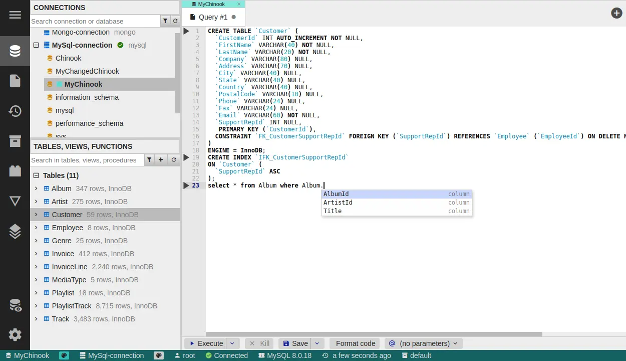Open the hamburger menu icon
The height and width of the screenshot is (361, 626).
[x=15, y=15]
